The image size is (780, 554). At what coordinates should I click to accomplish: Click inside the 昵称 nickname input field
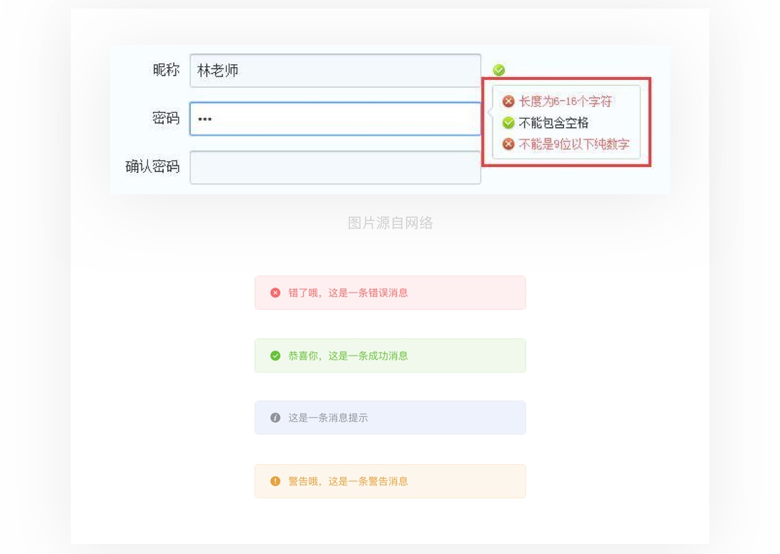coord(335,70)
